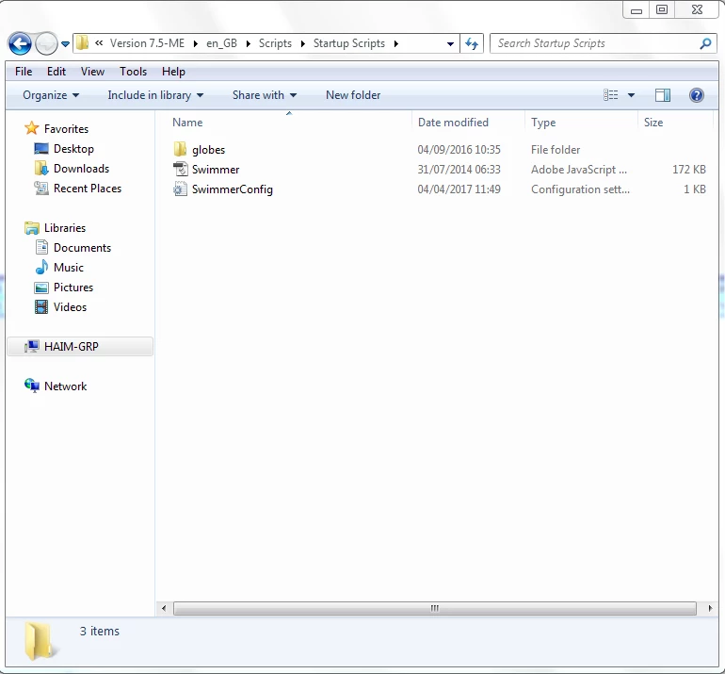Image resolution: width=725 pixels, height=674 pixels.
Task: Open the Share with dropdown
Action: (x=265, y=95)
